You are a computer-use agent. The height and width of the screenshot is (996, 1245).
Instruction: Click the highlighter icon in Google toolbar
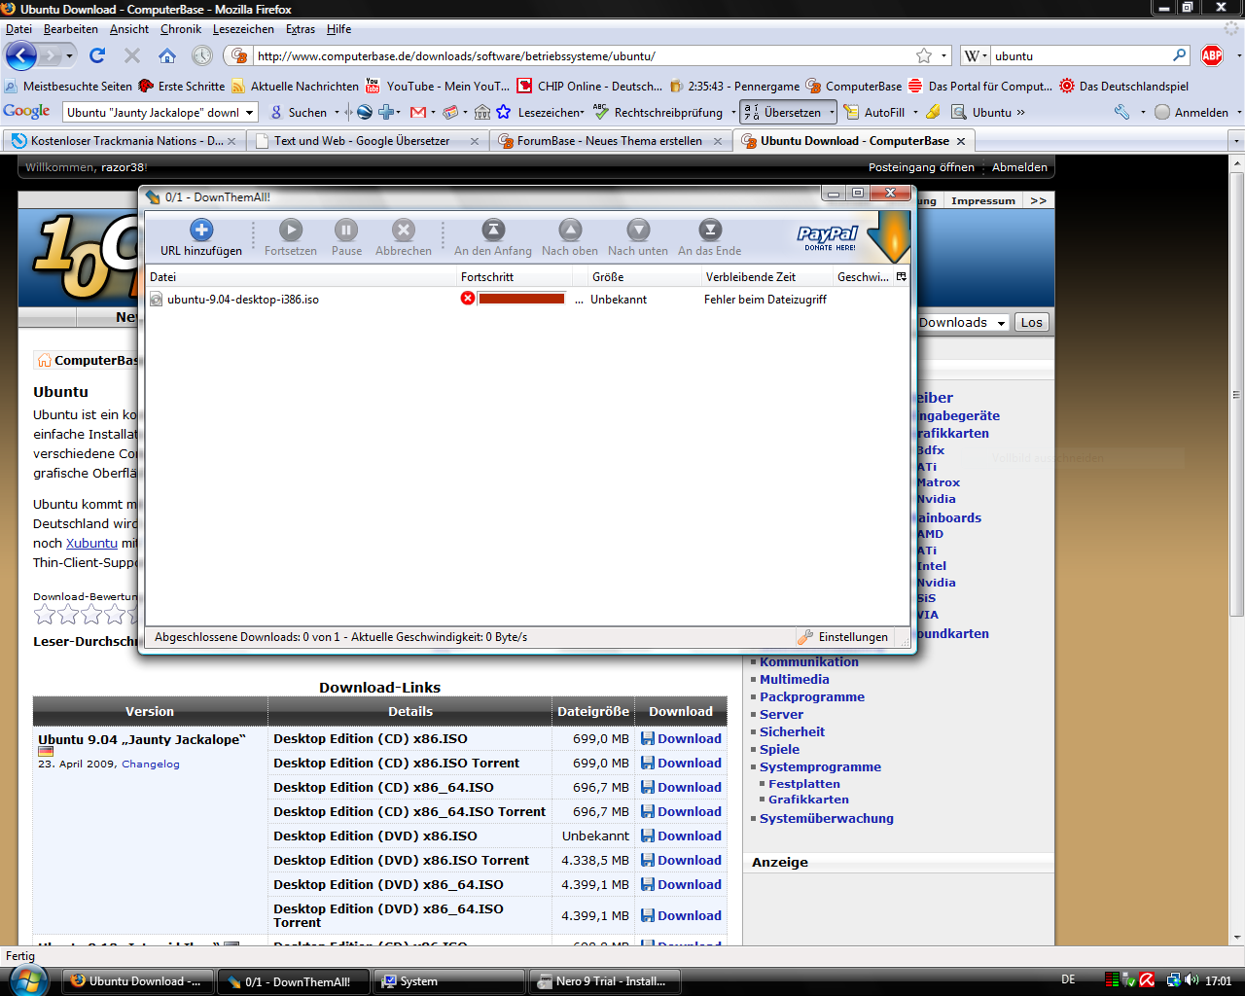point(933,113)
